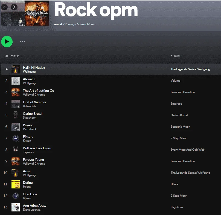The width and height of the screenshot is (221, 215).
Task: Click the Arise cover thumbnail
Action: [16, 173]
